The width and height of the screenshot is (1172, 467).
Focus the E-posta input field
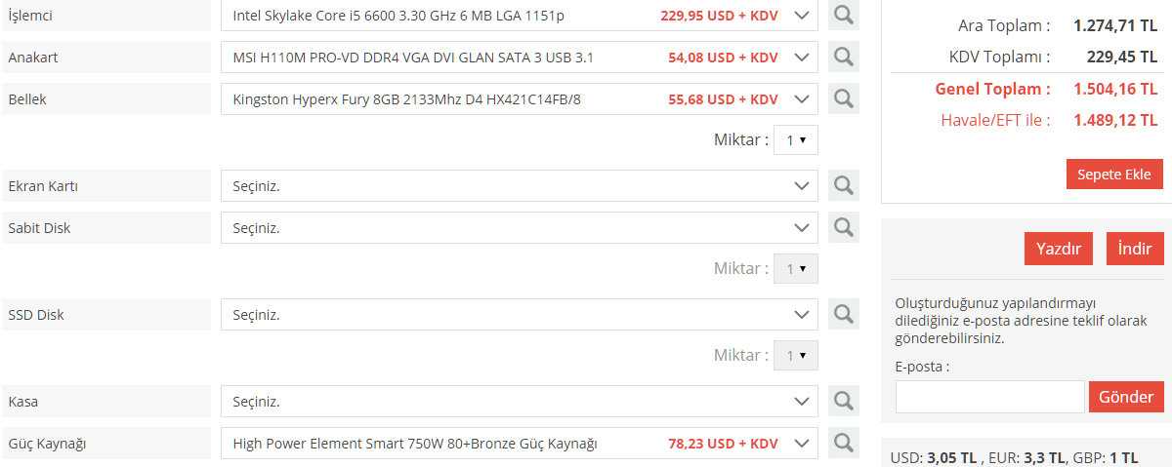click(x=989, y=397)
